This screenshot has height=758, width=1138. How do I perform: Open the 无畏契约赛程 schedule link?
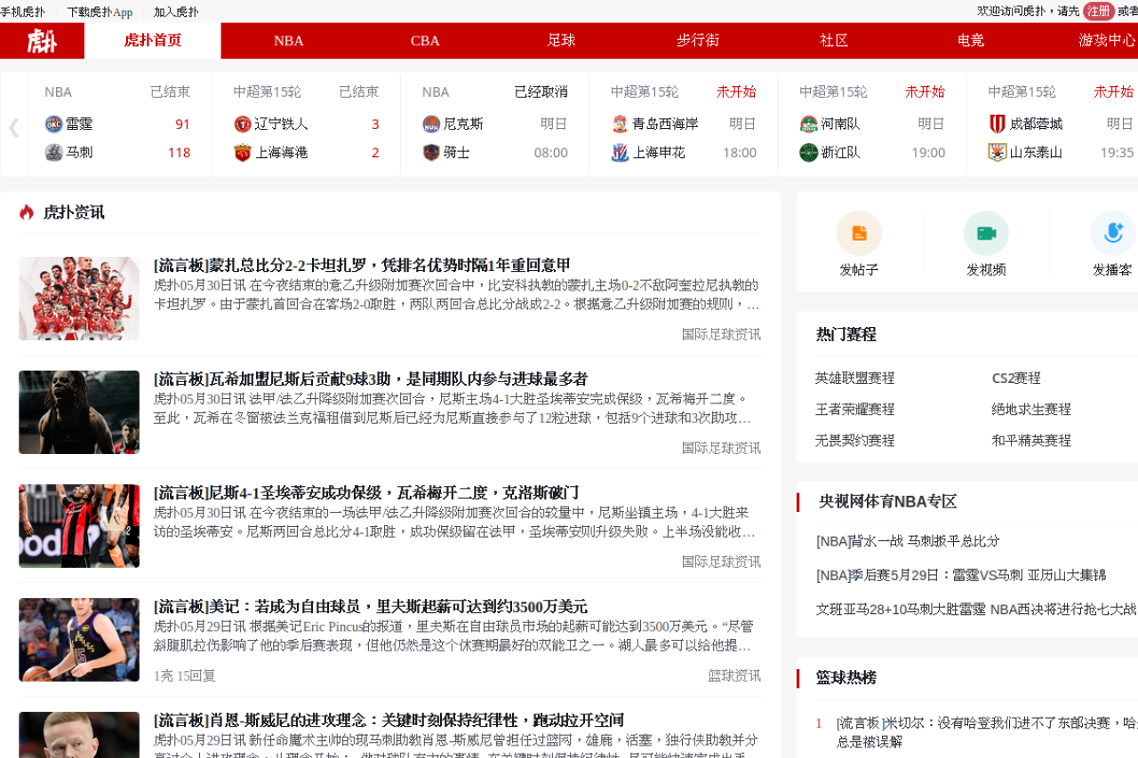pyautogui.click(x=855, y=440)
